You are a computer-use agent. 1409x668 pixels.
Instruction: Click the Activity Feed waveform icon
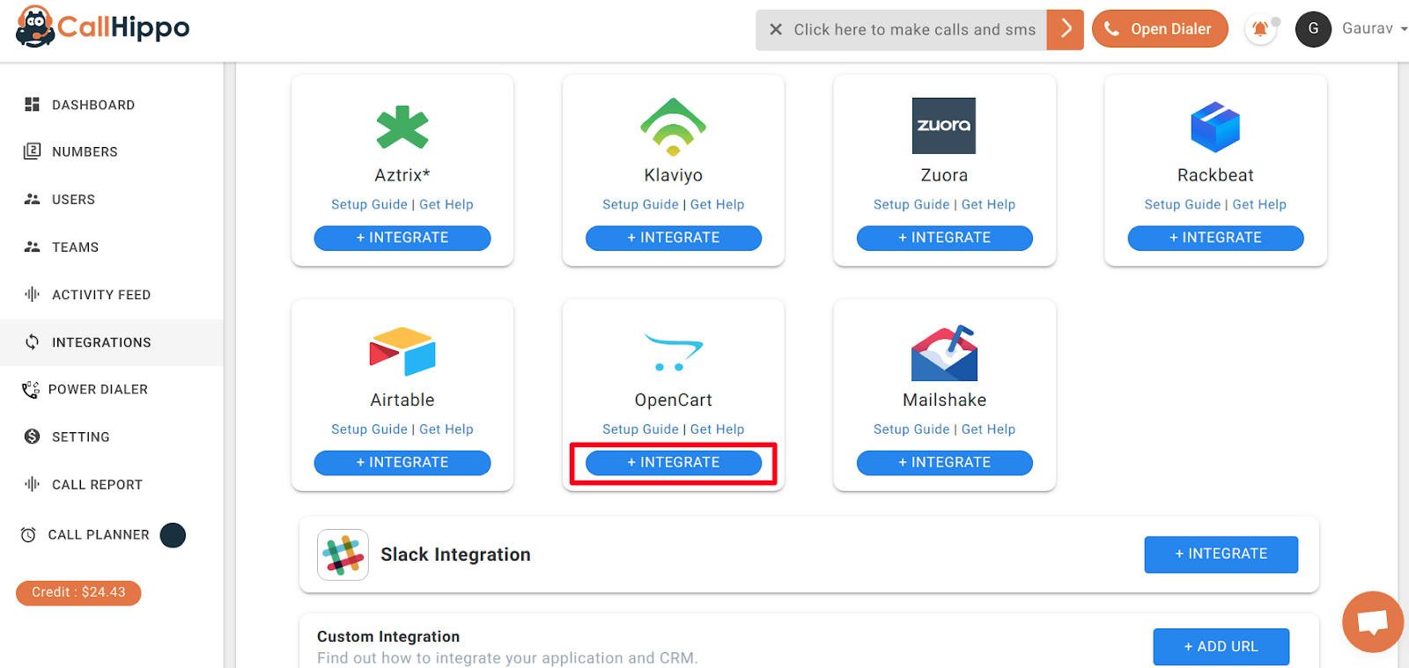pos(33,294)
